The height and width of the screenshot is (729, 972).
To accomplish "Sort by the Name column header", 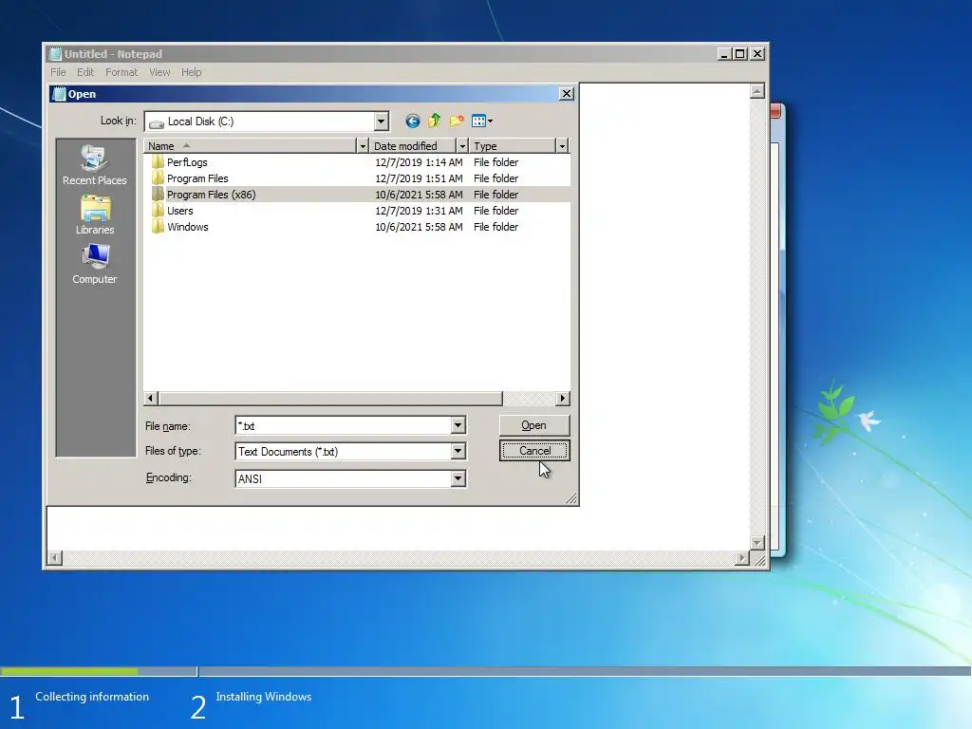I will [251, 146].
